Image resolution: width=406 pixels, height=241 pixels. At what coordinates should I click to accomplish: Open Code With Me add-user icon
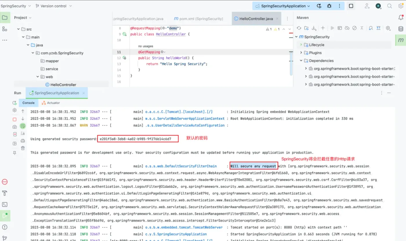coord(367,6)
